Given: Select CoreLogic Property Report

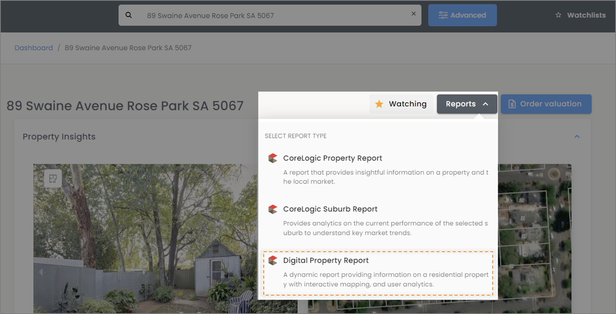Looking at the screenshot, I should [378, 169].
